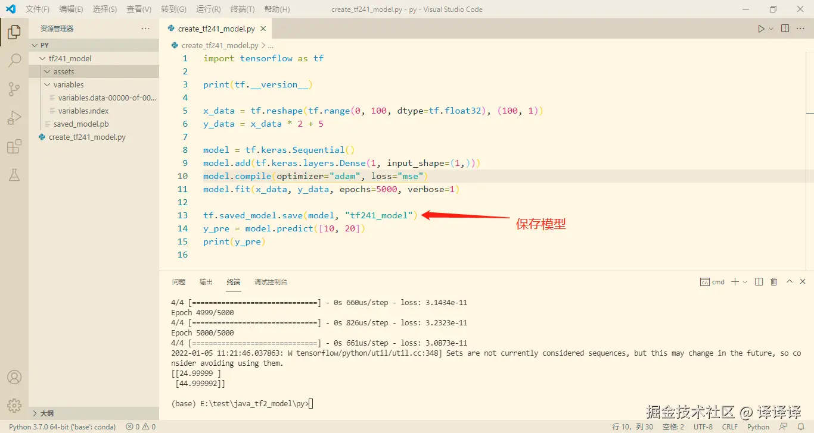Image resolution: width=814 pixels, height=433 pixels.
Task: Click the VS Code logo icon
Action: 11,9
